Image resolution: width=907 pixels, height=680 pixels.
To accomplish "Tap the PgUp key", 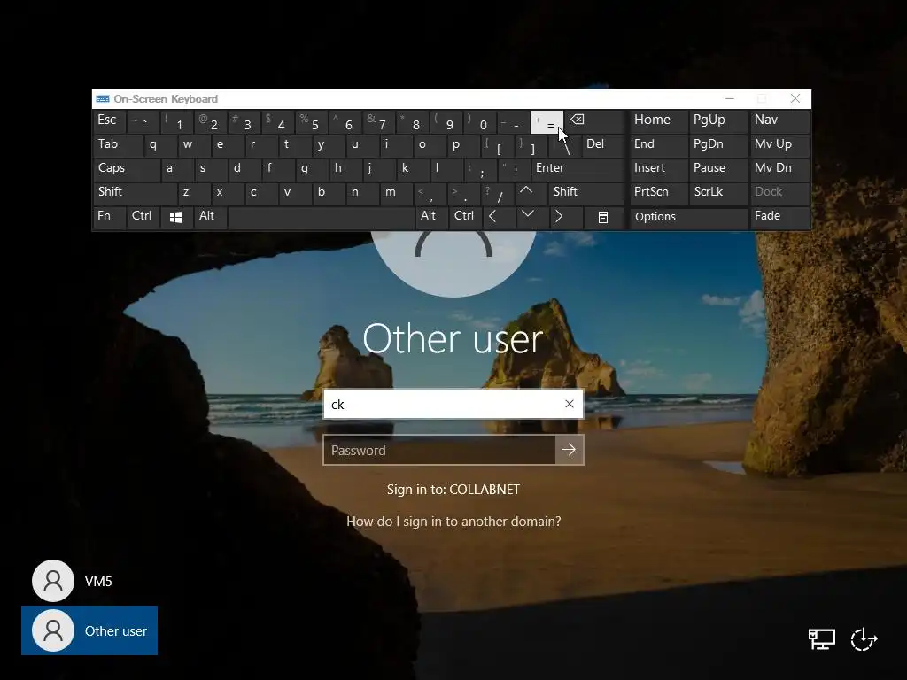I will pyautogui.click(x=717, y=121).
